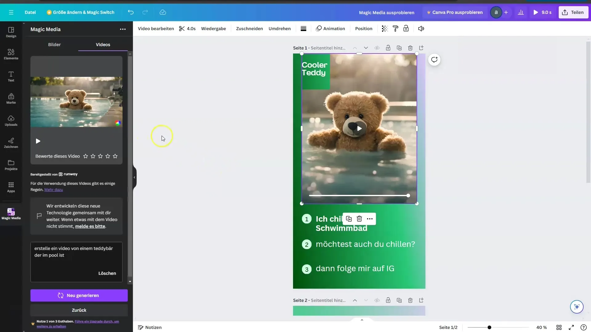Open the Animation panel icon
Viewport: 591px width, 332px height.
[x=330, y=28]
